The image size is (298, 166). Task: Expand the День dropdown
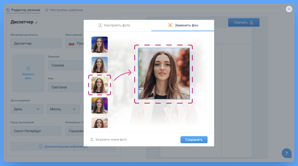(x=27, y=109)
